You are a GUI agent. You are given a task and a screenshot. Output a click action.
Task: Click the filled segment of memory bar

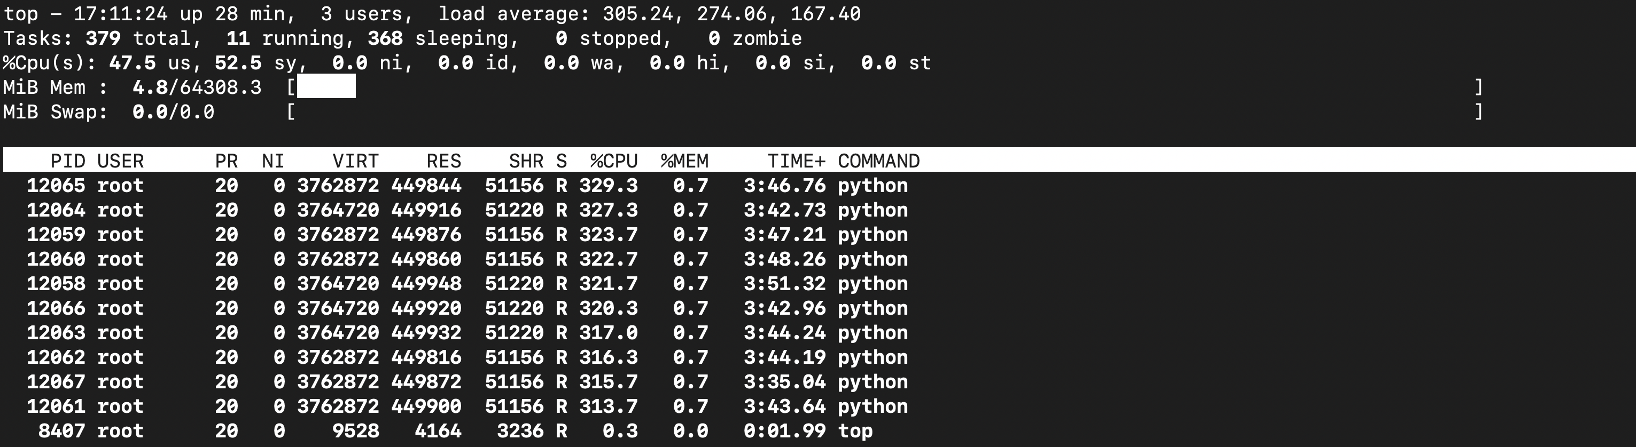click(326, 87)
